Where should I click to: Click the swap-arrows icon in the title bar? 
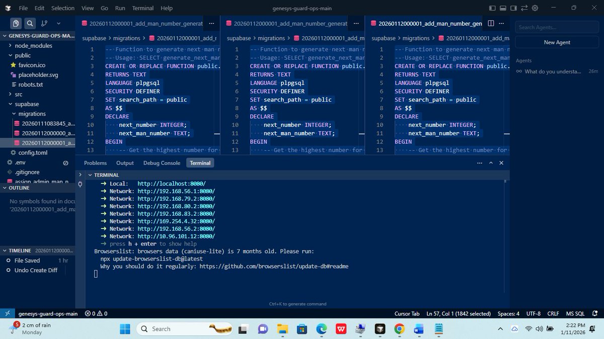click(524, 8)
